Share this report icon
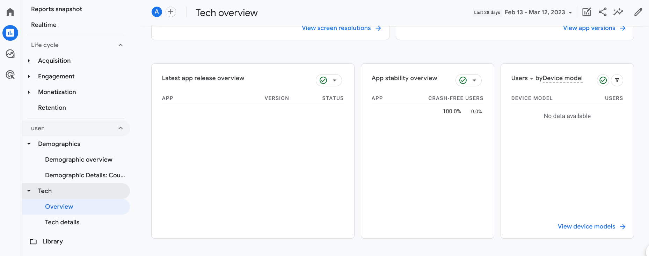Screen dimensions: 649x256 603,12
